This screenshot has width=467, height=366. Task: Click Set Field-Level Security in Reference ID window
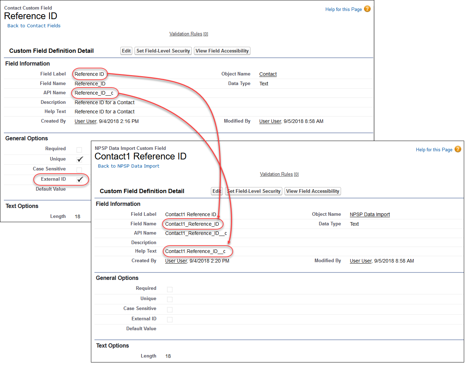pos(163,51)
